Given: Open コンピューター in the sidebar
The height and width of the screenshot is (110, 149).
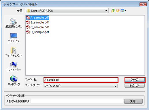Looking at the screenshot, I should pos(14,66).
